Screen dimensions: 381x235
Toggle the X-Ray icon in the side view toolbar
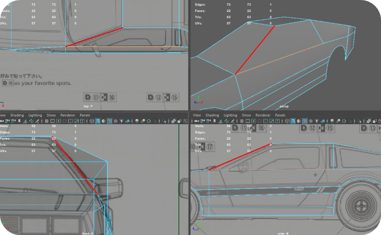tap(369, 121)
